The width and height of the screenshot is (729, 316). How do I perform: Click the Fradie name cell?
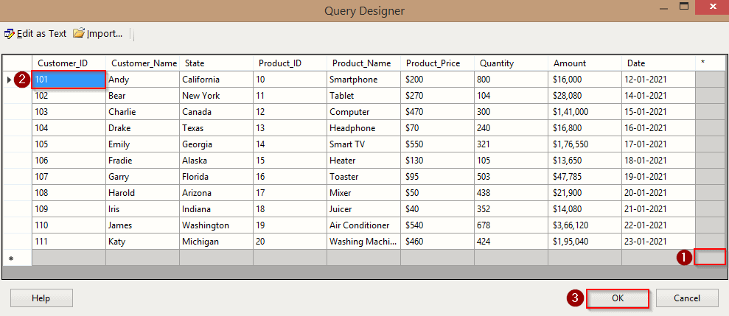click(143, 161)
